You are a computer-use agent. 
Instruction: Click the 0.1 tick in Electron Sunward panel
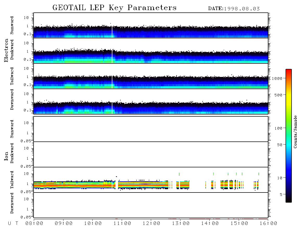pos(28,34)
